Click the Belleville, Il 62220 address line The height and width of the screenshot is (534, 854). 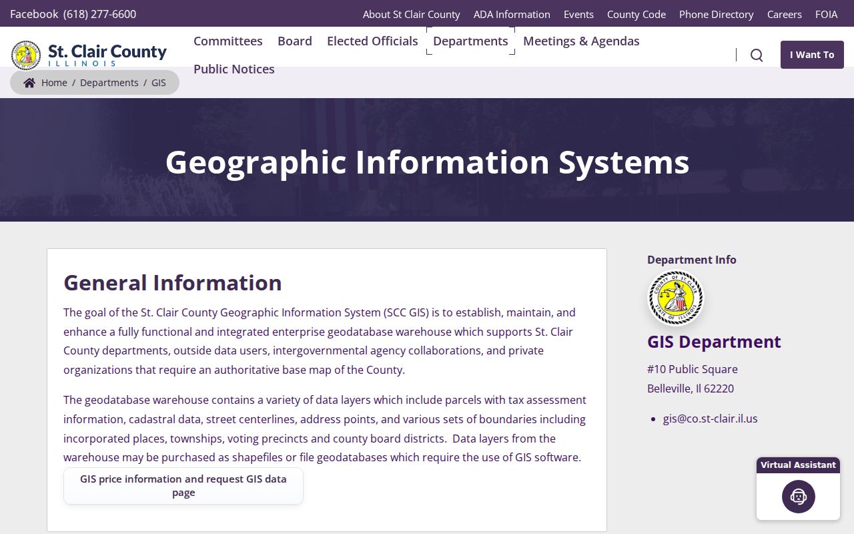tap(691, 388)
